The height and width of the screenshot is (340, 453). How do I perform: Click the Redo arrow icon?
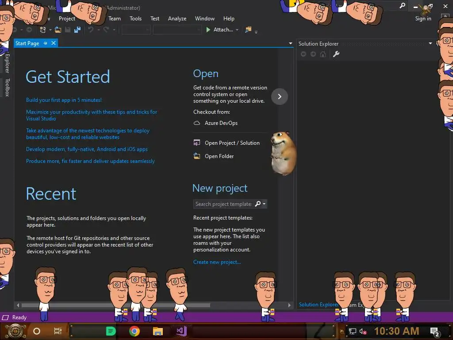(106, 30)
